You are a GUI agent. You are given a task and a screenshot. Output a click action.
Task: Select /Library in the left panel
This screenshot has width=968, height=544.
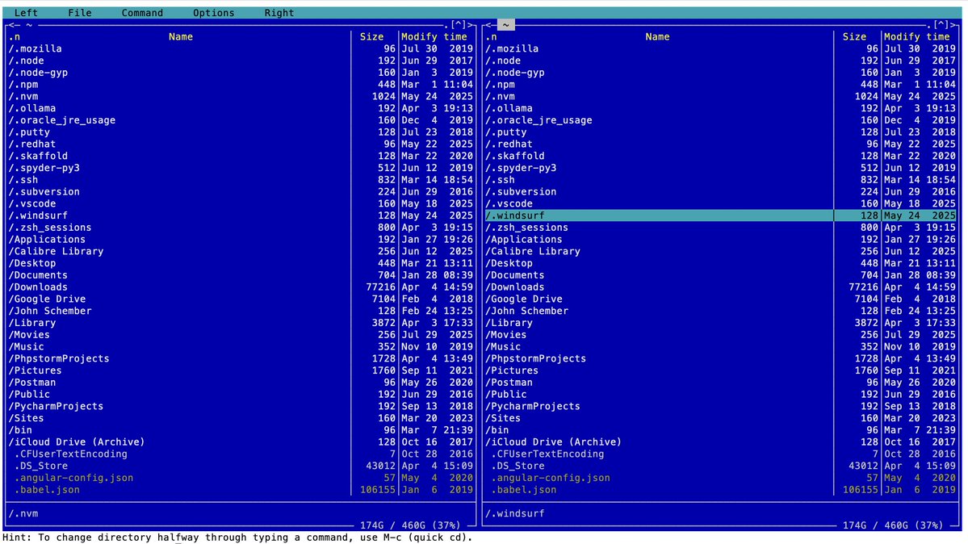pyautogui.click(x=241, y=323)
